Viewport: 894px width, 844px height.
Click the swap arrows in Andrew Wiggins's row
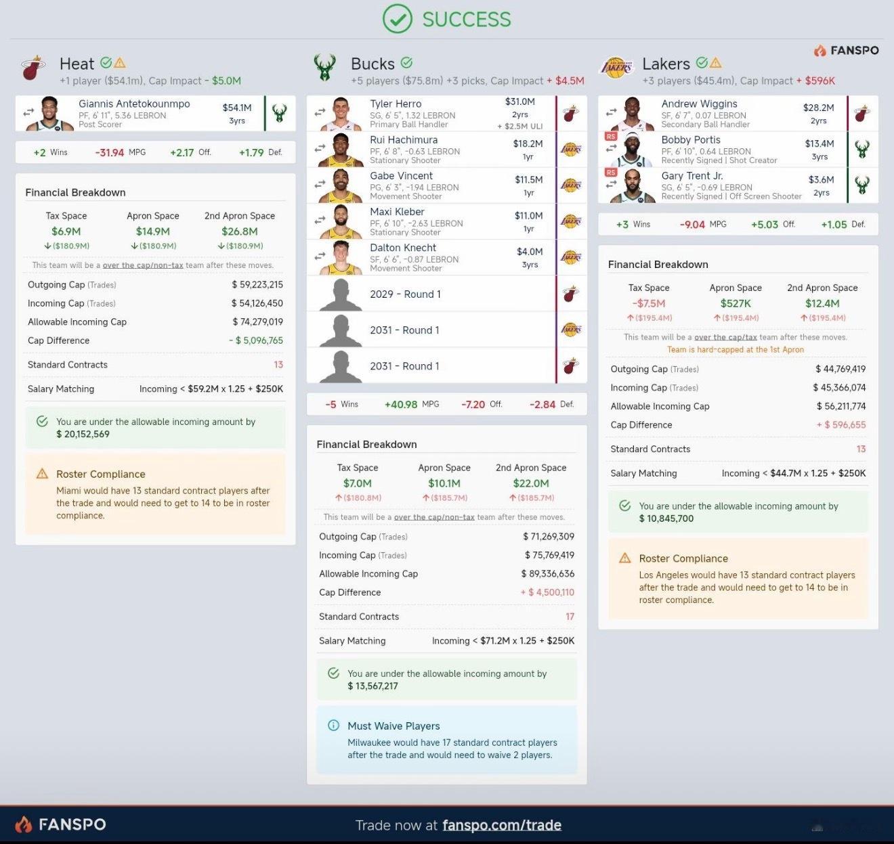click(611, 112)
